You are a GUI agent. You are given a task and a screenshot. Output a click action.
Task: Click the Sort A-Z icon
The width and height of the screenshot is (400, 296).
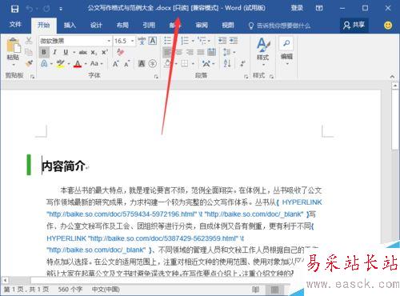227,63
